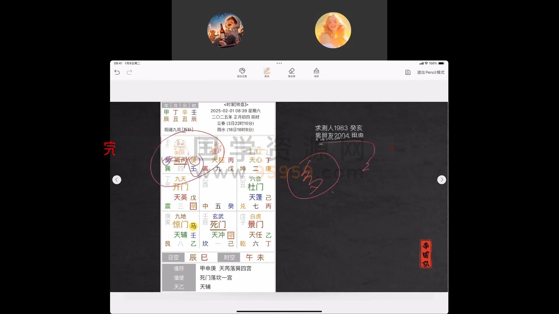Click the yellow 马 marker
Screen dimensions: 559x314
[x=193, y=226]
